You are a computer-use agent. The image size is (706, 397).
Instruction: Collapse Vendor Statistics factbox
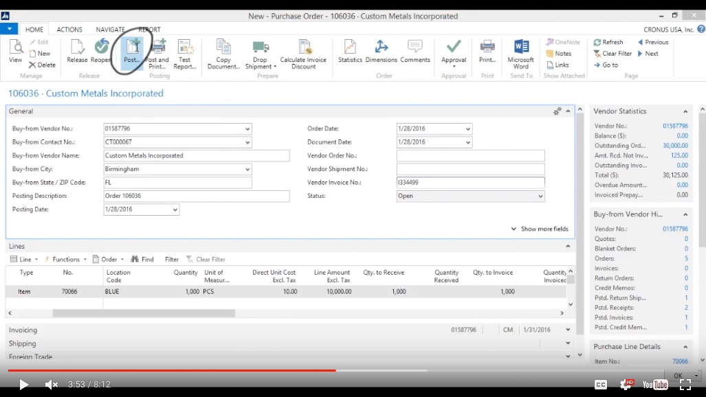[685, 111]
